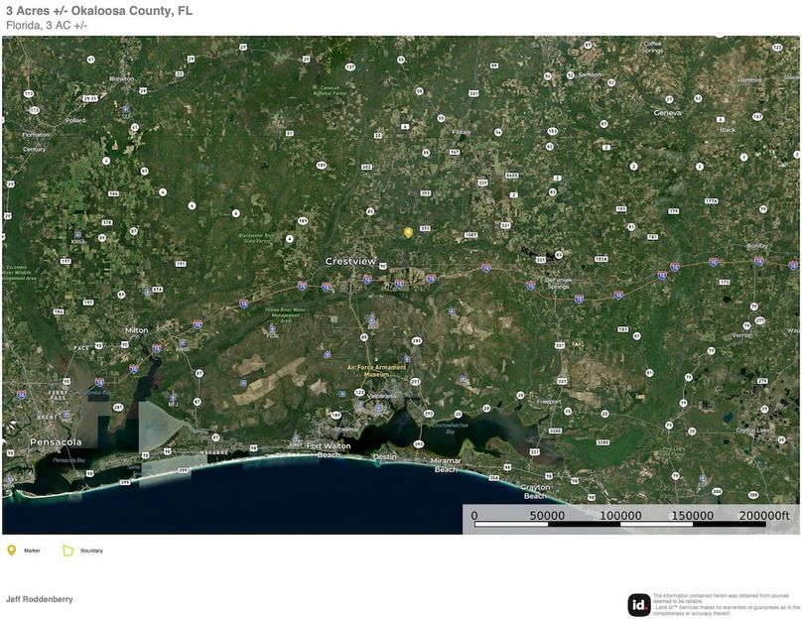Screen dimensions: 802x620
Task: Select the Florida, 3 AC +/- subtitle
Action: click(x=47, y=27)
